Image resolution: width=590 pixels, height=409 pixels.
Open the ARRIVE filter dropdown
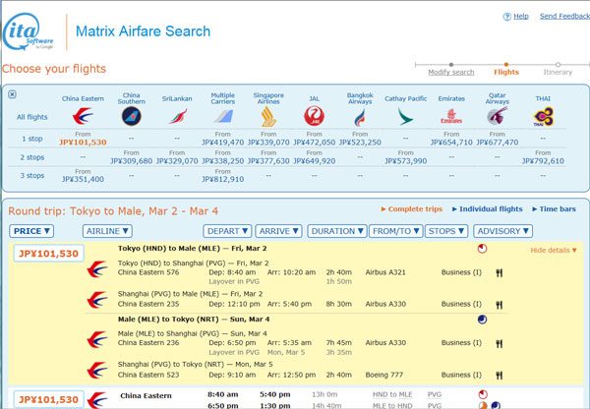279,231
